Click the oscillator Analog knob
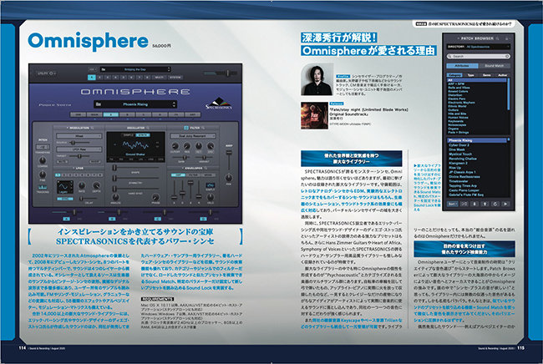This screenshot has height=364, width=543. tap(115, 197)
